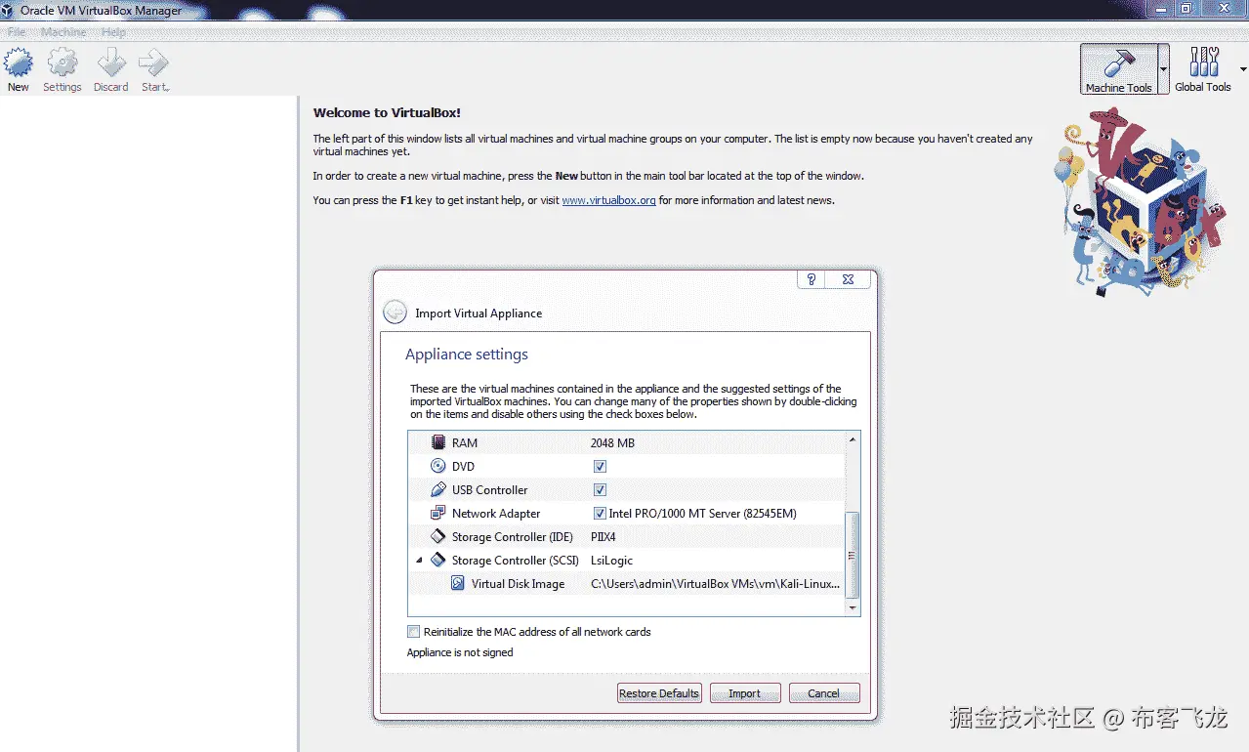Click the Virtual Disk Image row label

pyautogui.click(x=518, y=584)
